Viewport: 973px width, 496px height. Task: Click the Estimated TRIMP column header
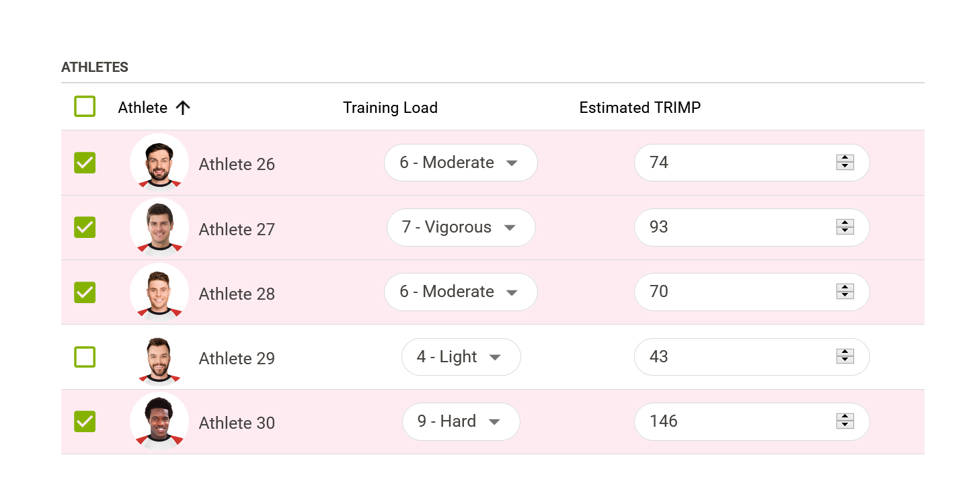640,108
